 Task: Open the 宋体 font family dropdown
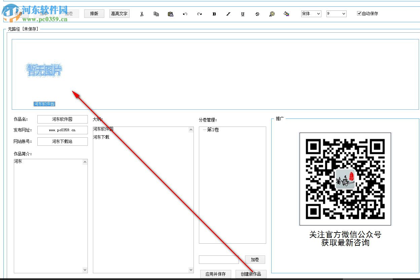tap(311, 14)
